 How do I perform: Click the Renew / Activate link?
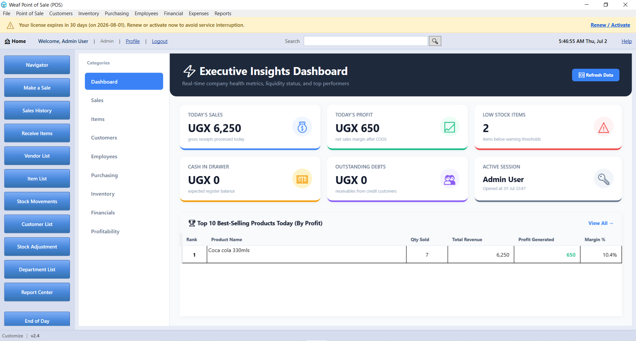click(610, 25)
